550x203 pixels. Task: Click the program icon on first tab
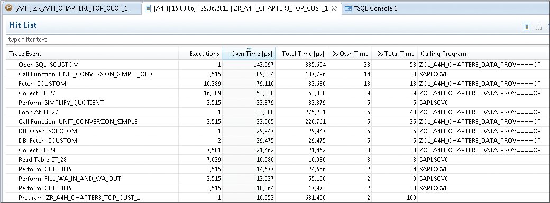(9, 8)
